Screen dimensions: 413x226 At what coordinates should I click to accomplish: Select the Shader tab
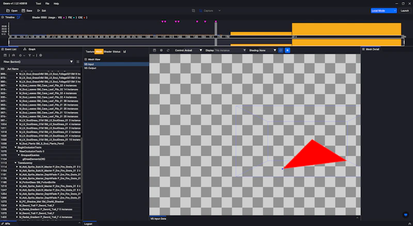tap(108, 52)
